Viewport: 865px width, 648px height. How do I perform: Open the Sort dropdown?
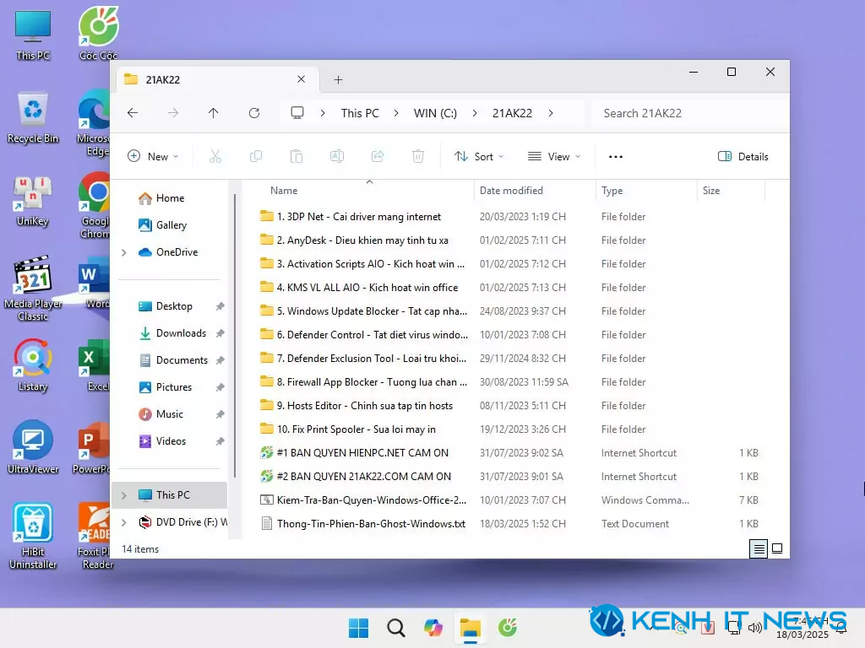[478, 156]
